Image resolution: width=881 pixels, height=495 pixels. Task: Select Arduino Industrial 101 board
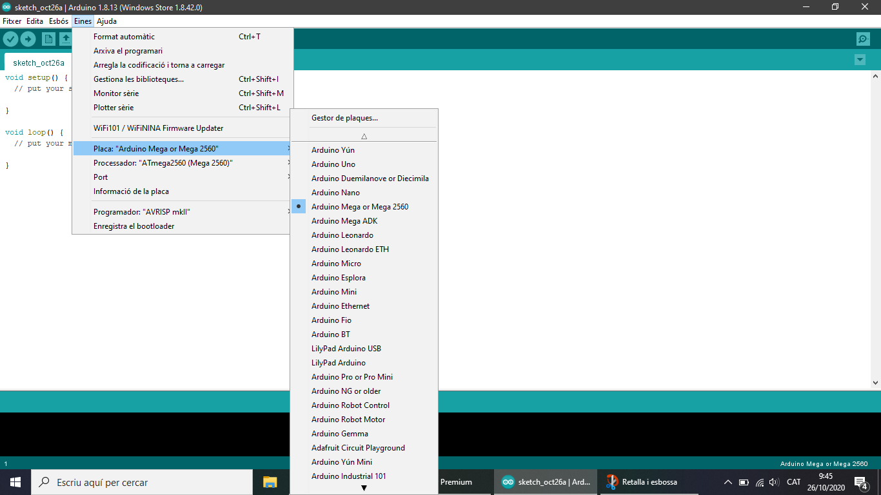coord(364,476)
